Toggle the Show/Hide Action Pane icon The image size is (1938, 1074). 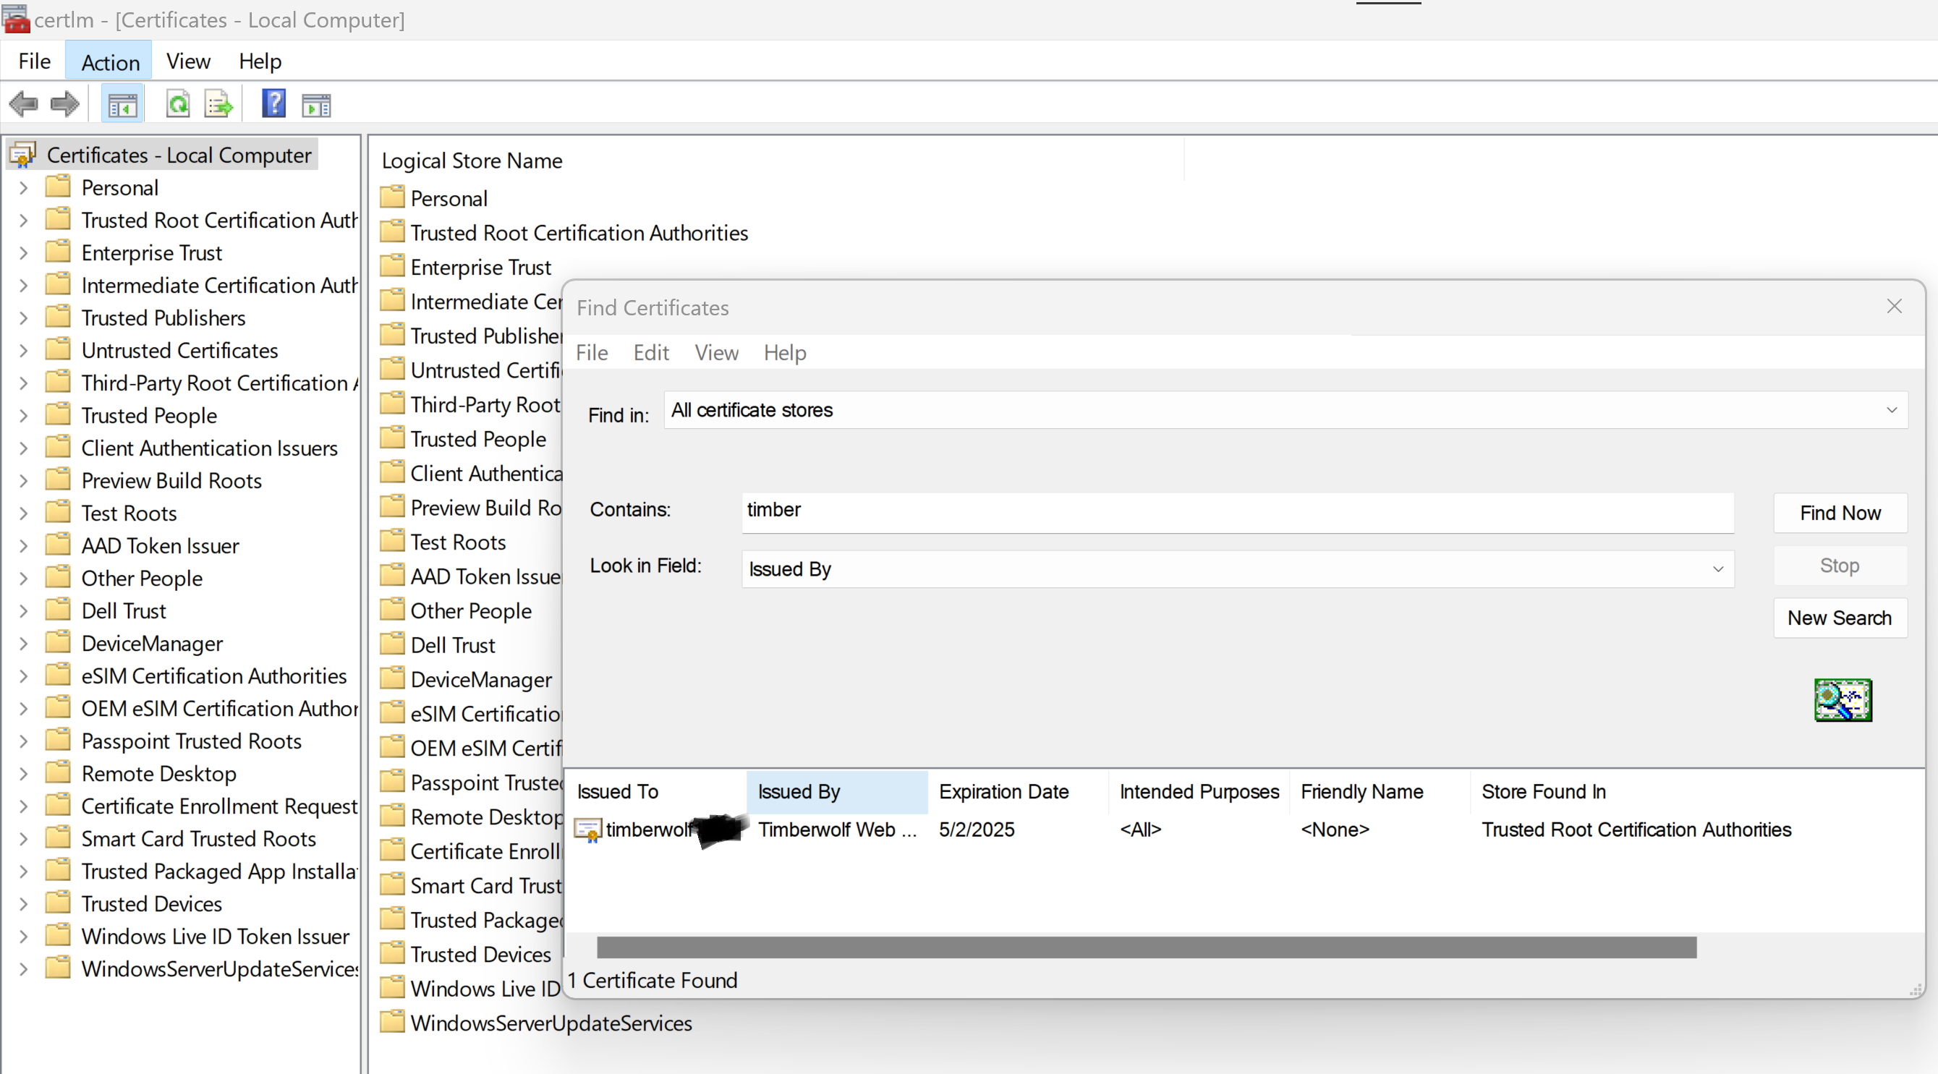tap(316, 105)
